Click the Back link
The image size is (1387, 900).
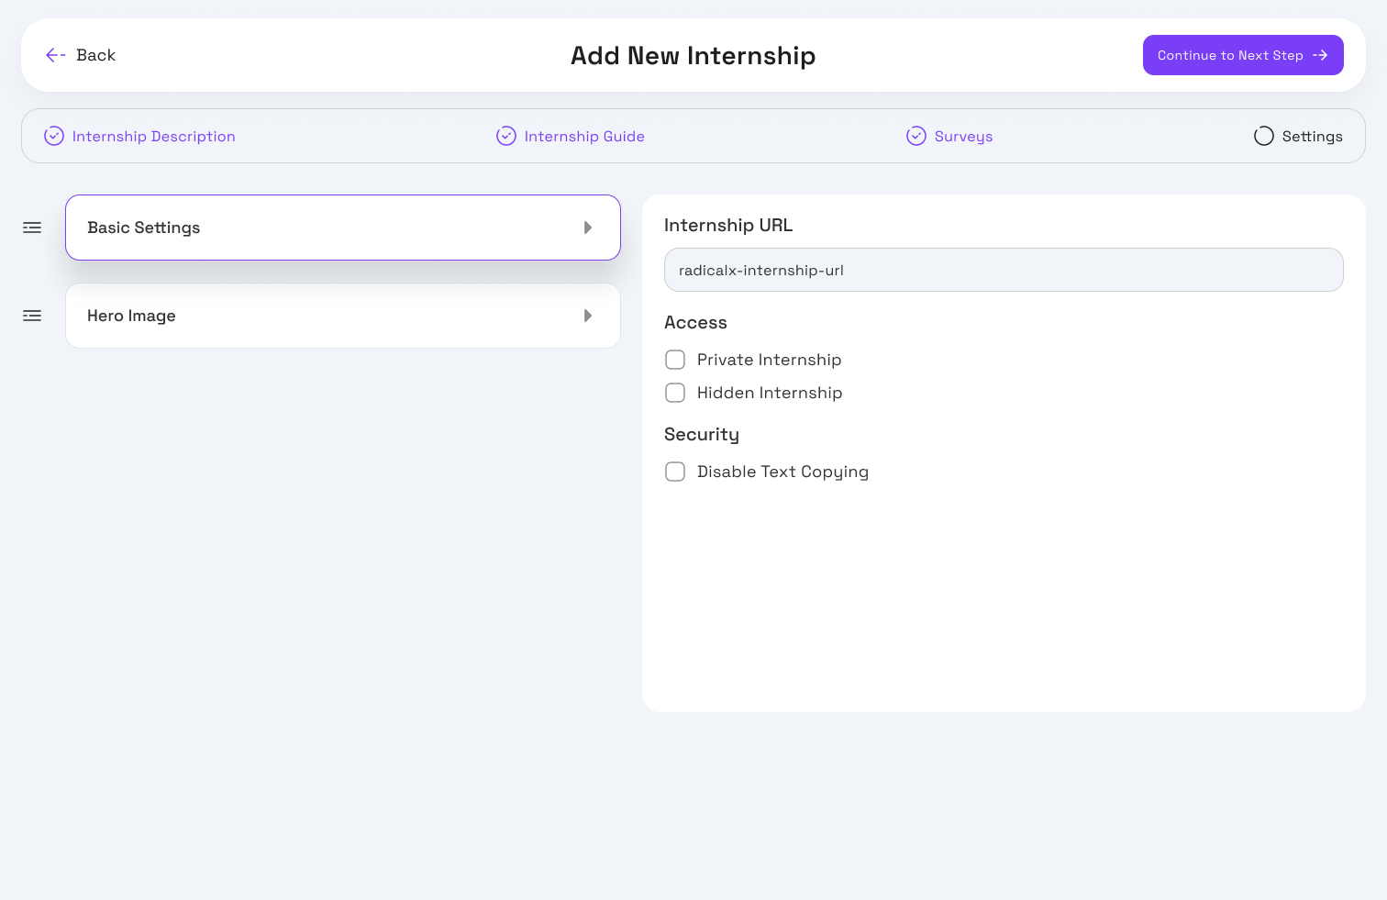tap(95, 55)
